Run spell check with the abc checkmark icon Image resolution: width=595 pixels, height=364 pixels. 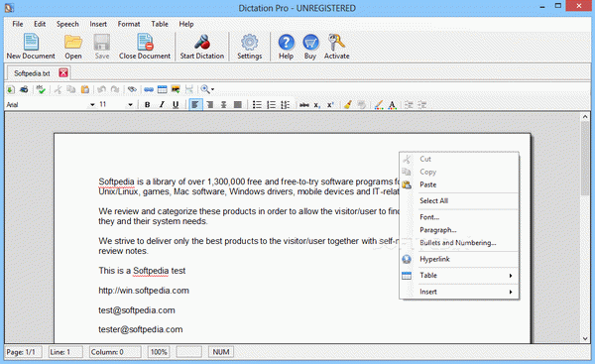(41, 89)
